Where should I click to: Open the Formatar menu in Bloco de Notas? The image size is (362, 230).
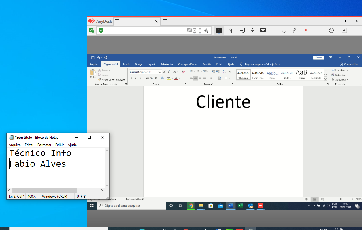point(44,145)
